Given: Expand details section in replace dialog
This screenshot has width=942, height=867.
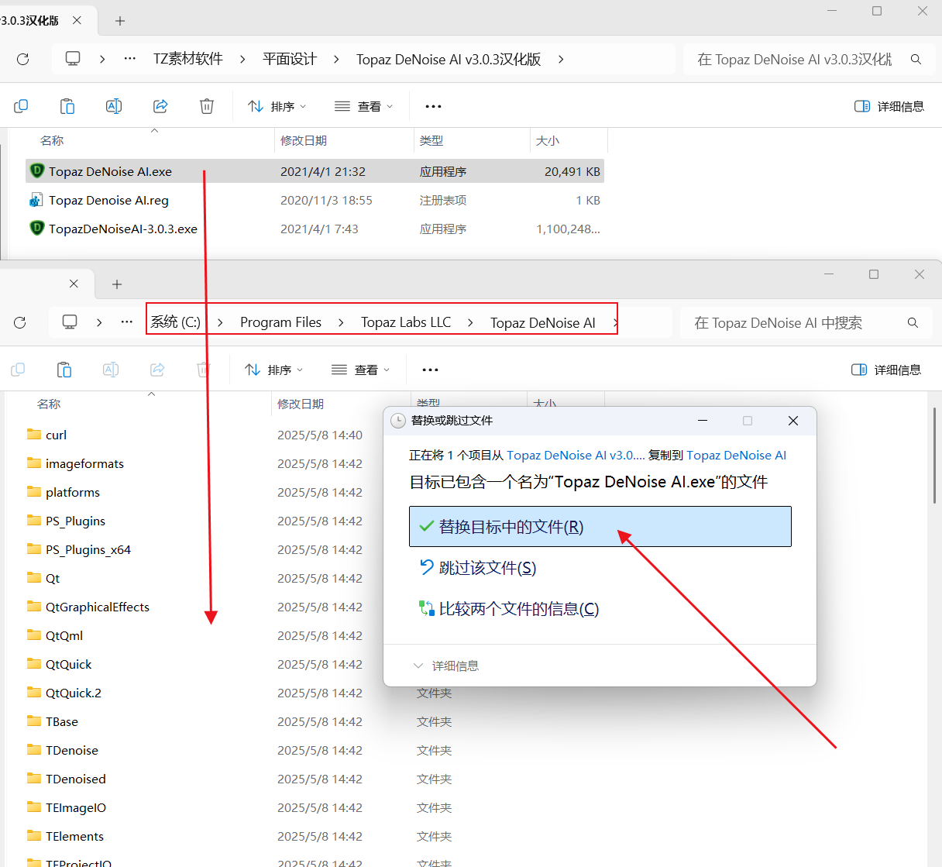Looking at the screenshot, I should (446, 666).
